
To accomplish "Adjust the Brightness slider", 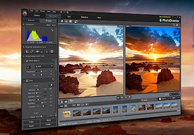I will [x=42, y=103].
